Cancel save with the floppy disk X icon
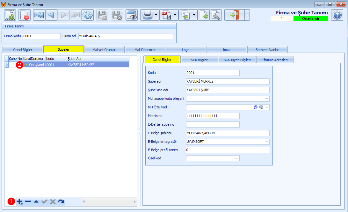Screen dimensions: 348x212 point(117,15)
